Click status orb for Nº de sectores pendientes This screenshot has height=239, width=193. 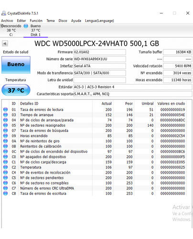5,178
